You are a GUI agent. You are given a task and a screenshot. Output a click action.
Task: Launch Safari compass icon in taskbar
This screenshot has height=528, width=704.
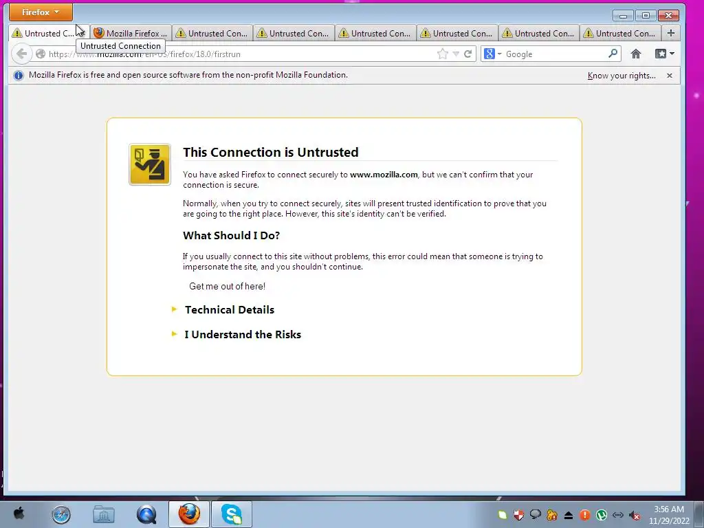coord(61,514)
